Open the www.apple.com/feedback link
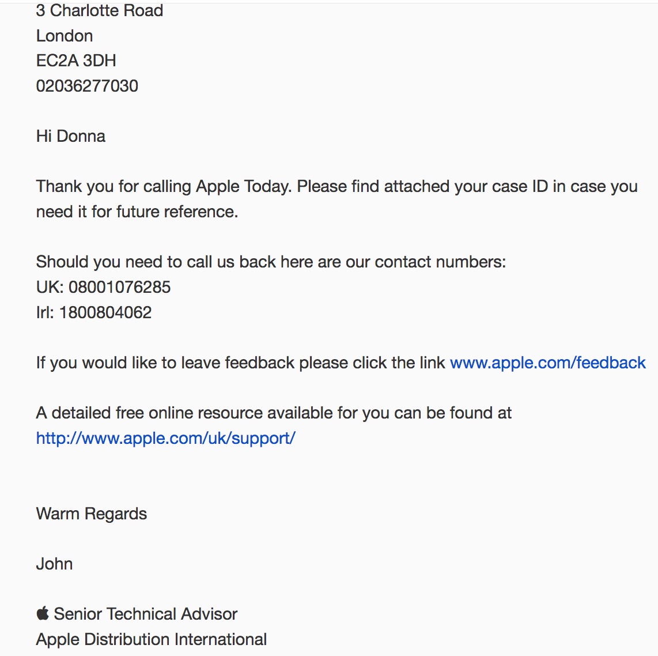 (547, 363)
